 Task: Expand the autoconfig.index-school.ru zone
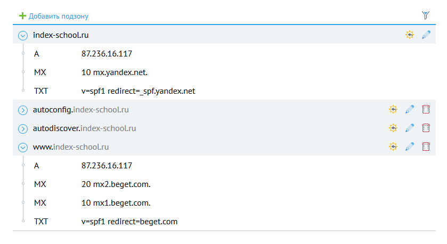[x=22, y=110]
